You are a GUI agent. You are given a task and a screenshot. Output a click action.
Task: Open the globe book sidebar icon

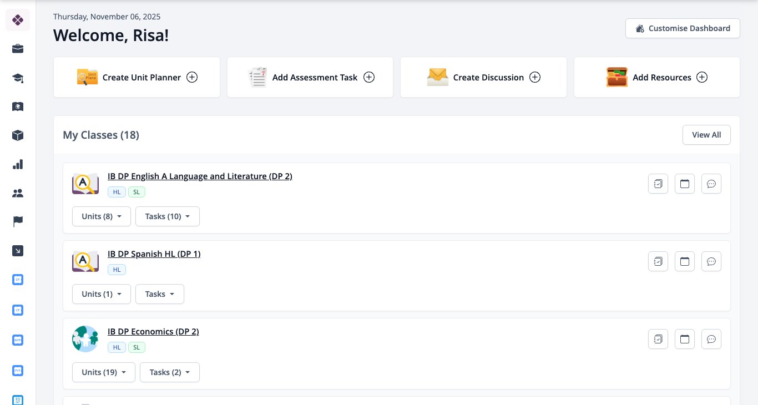coord(18,107)
